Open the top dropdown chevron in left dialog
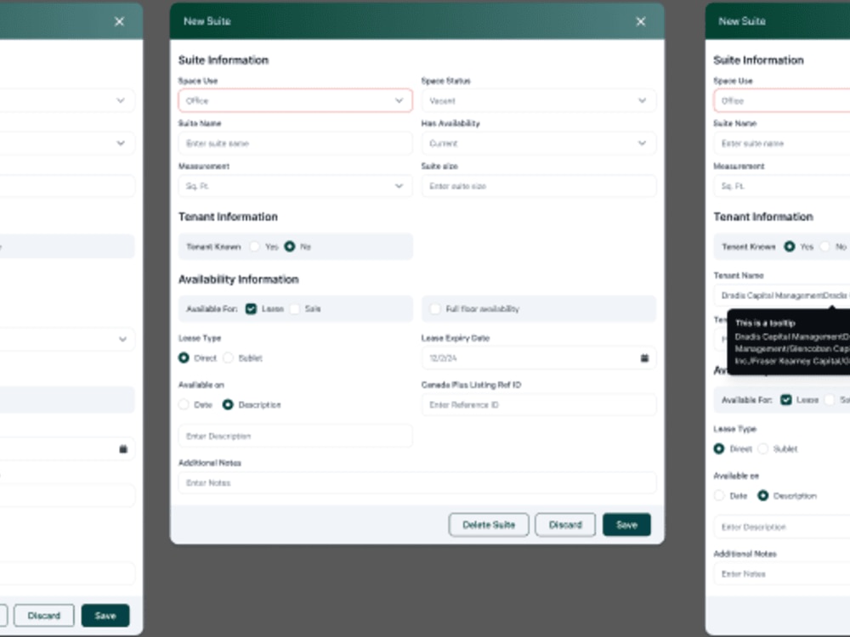 coord(121,101)
